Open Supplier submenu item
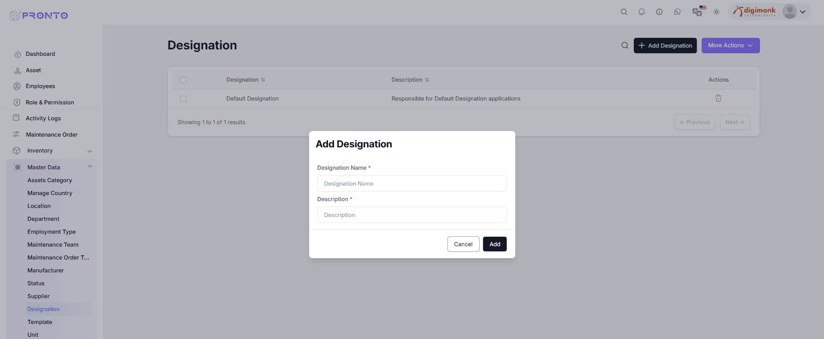Image resolution: width=824 pixels, height=339 pixels. click(x=39, y=296)
